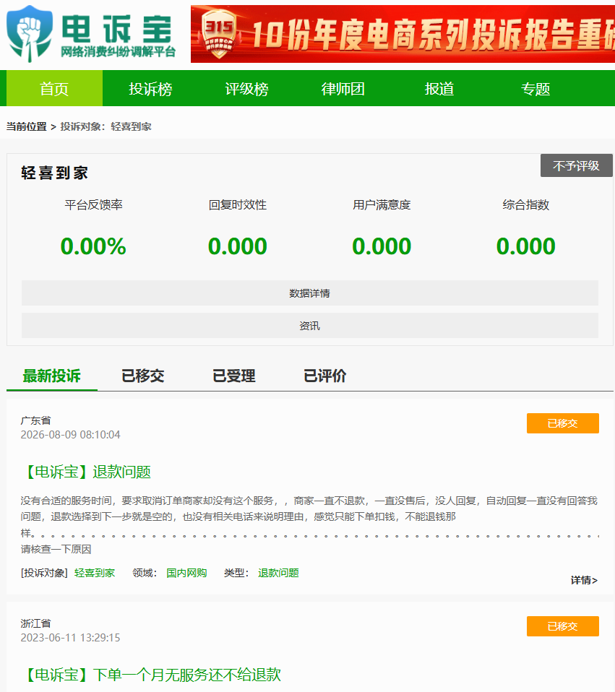Open 律师团 navigation item

(x=343, y=89)
